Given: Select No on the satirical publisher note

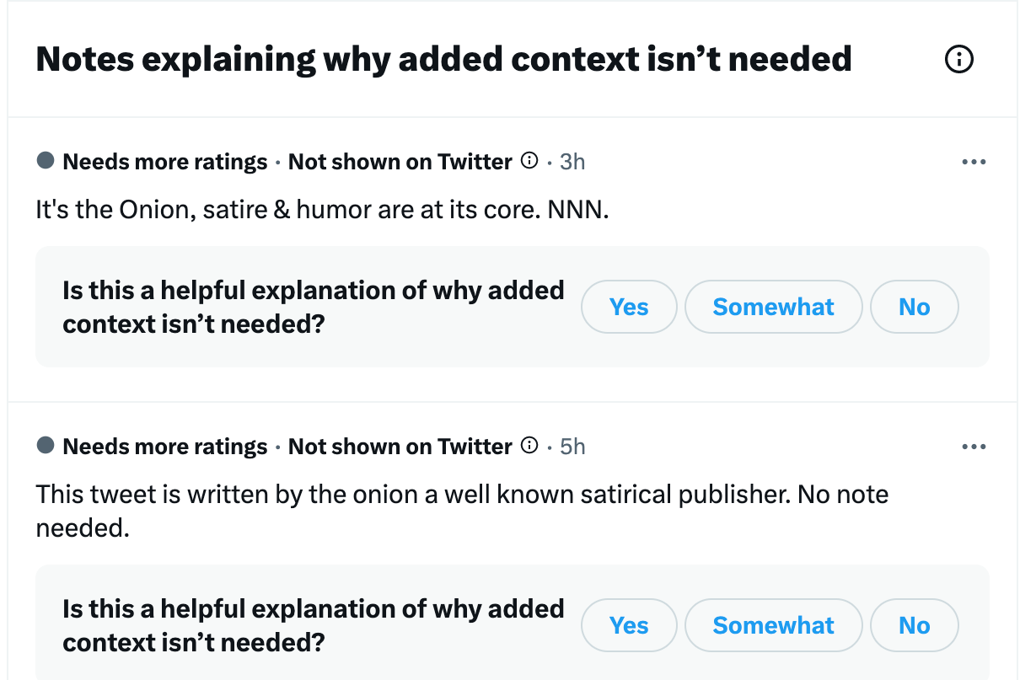Looking at the screenshot, I should [x=914, y=625].
